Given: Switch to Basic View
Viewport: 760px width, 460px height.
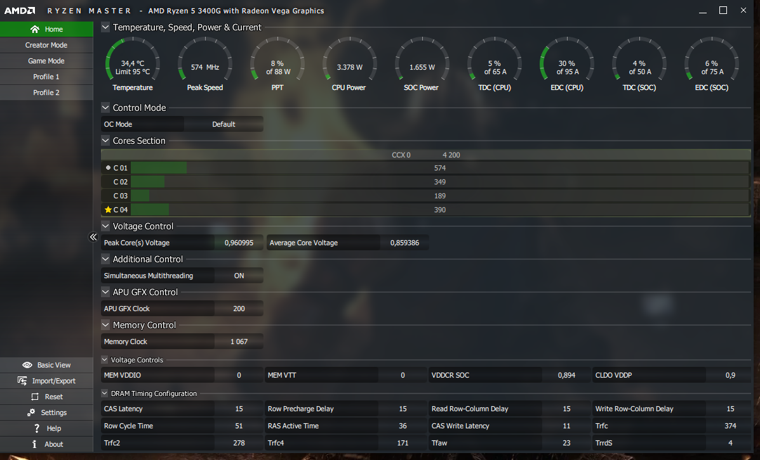Looking at the screenshot, I should (x=46, y=365).
